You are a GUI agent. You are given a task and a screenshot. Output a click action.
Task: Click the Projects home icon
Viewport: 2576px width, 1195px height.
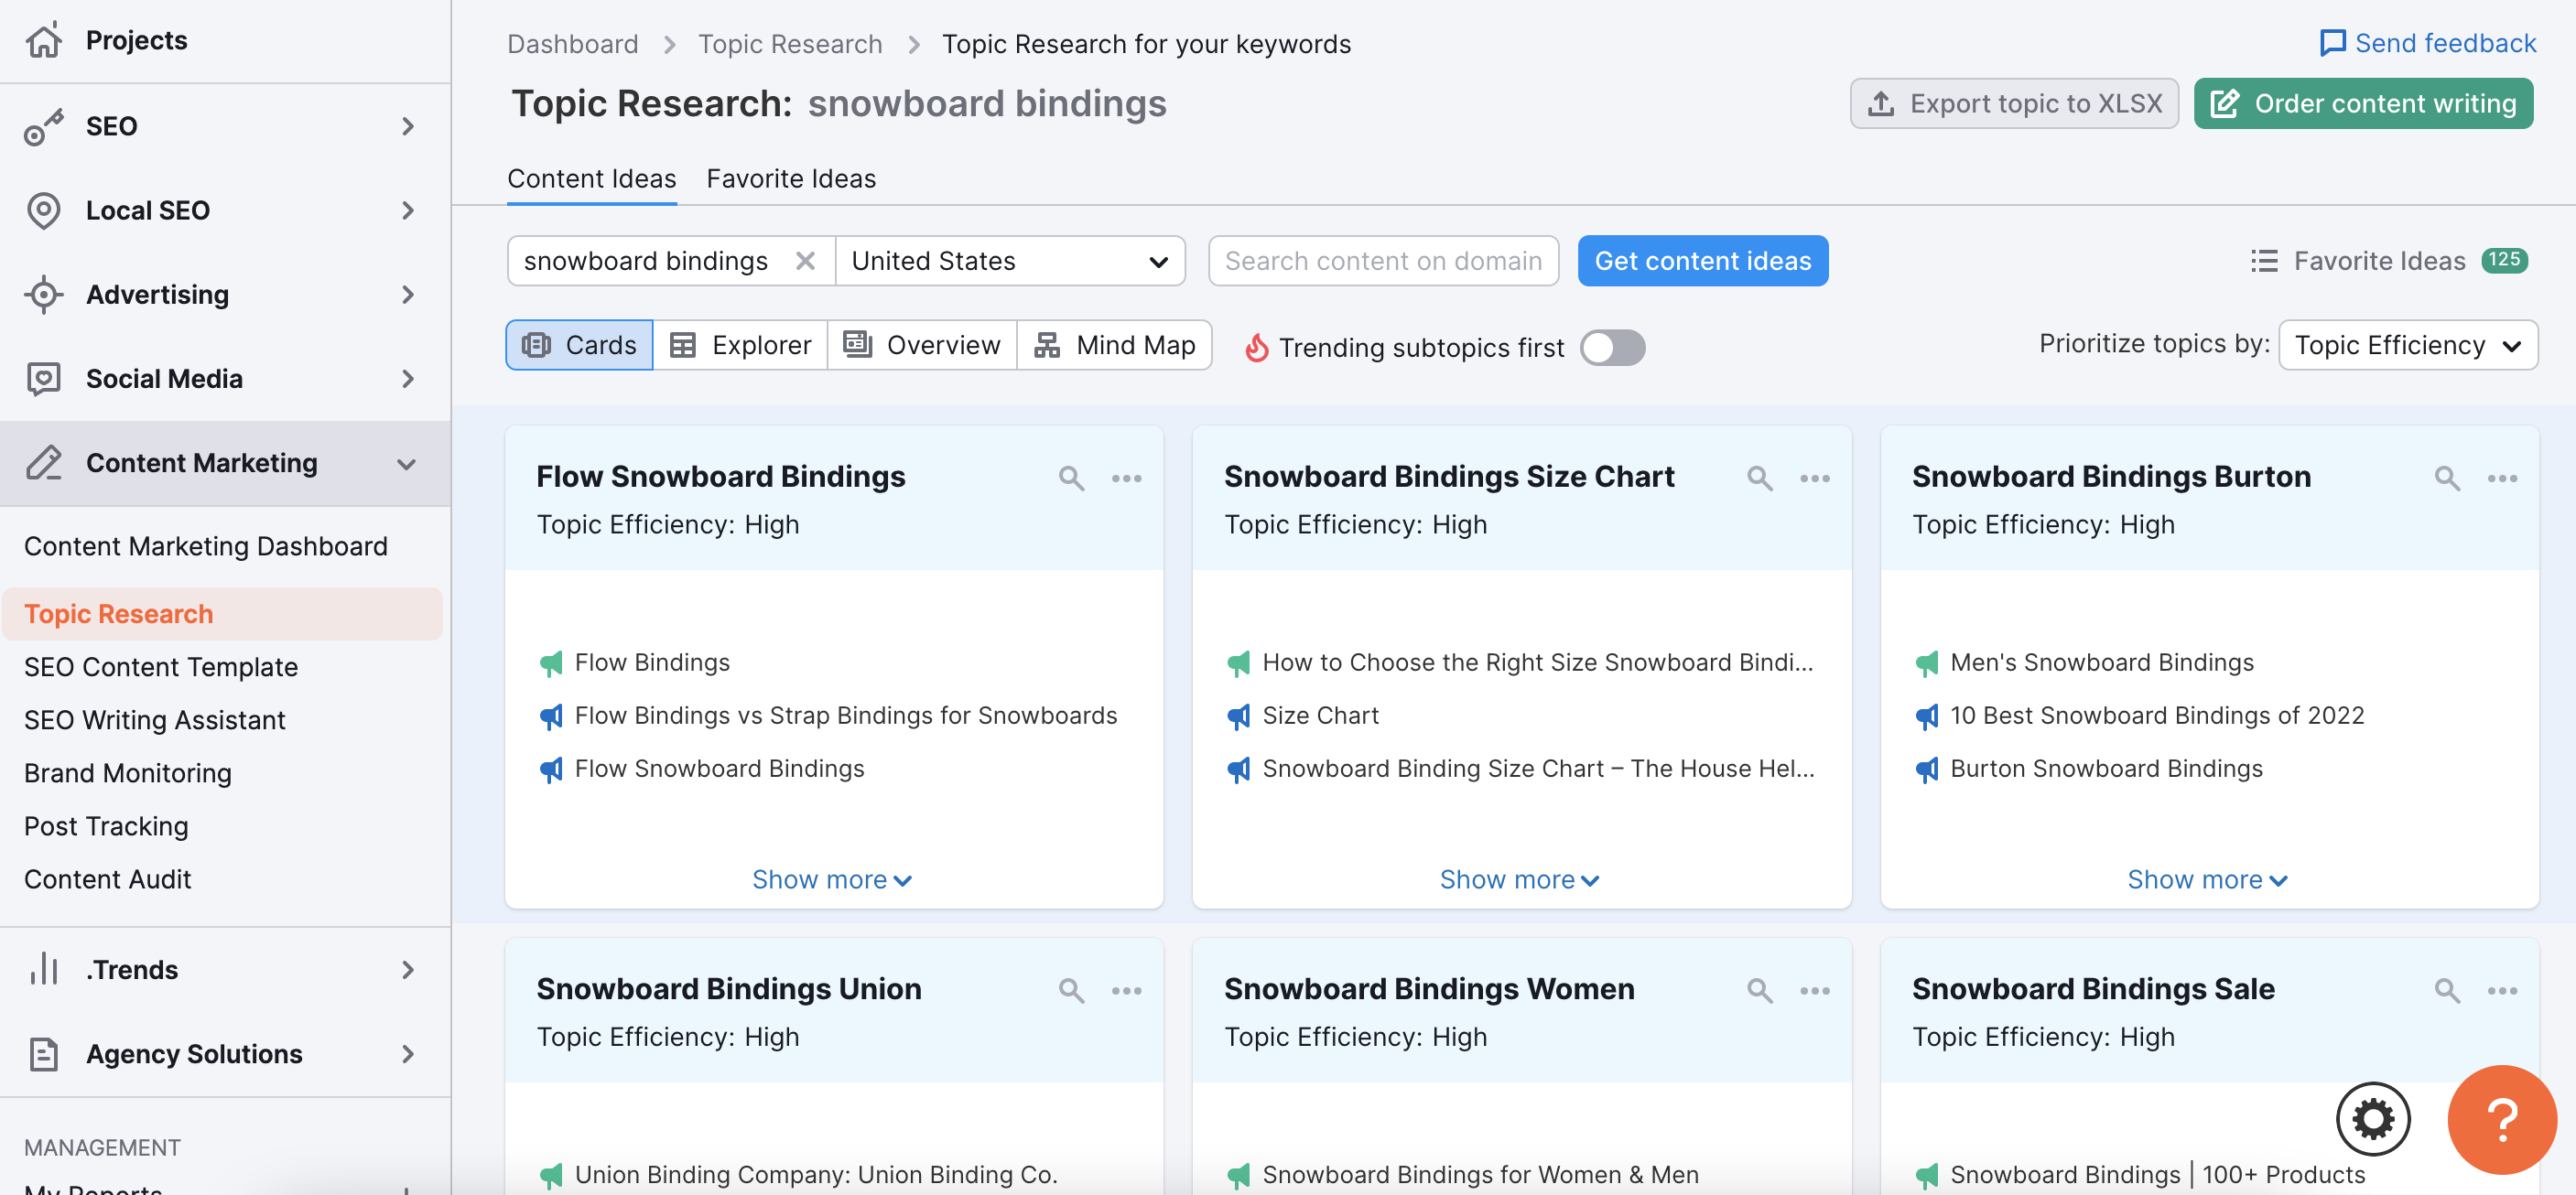44,40
